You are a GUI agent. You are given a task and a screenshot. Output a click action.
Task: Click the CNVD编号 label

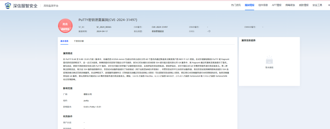click(x=194, y=27)
